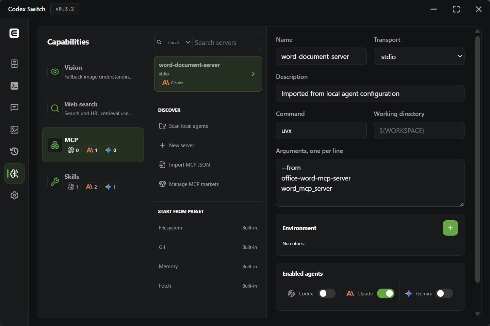Screen dimensions: 490x326
Task: Click the MCP Claude count badge
Action: [91, 150]
